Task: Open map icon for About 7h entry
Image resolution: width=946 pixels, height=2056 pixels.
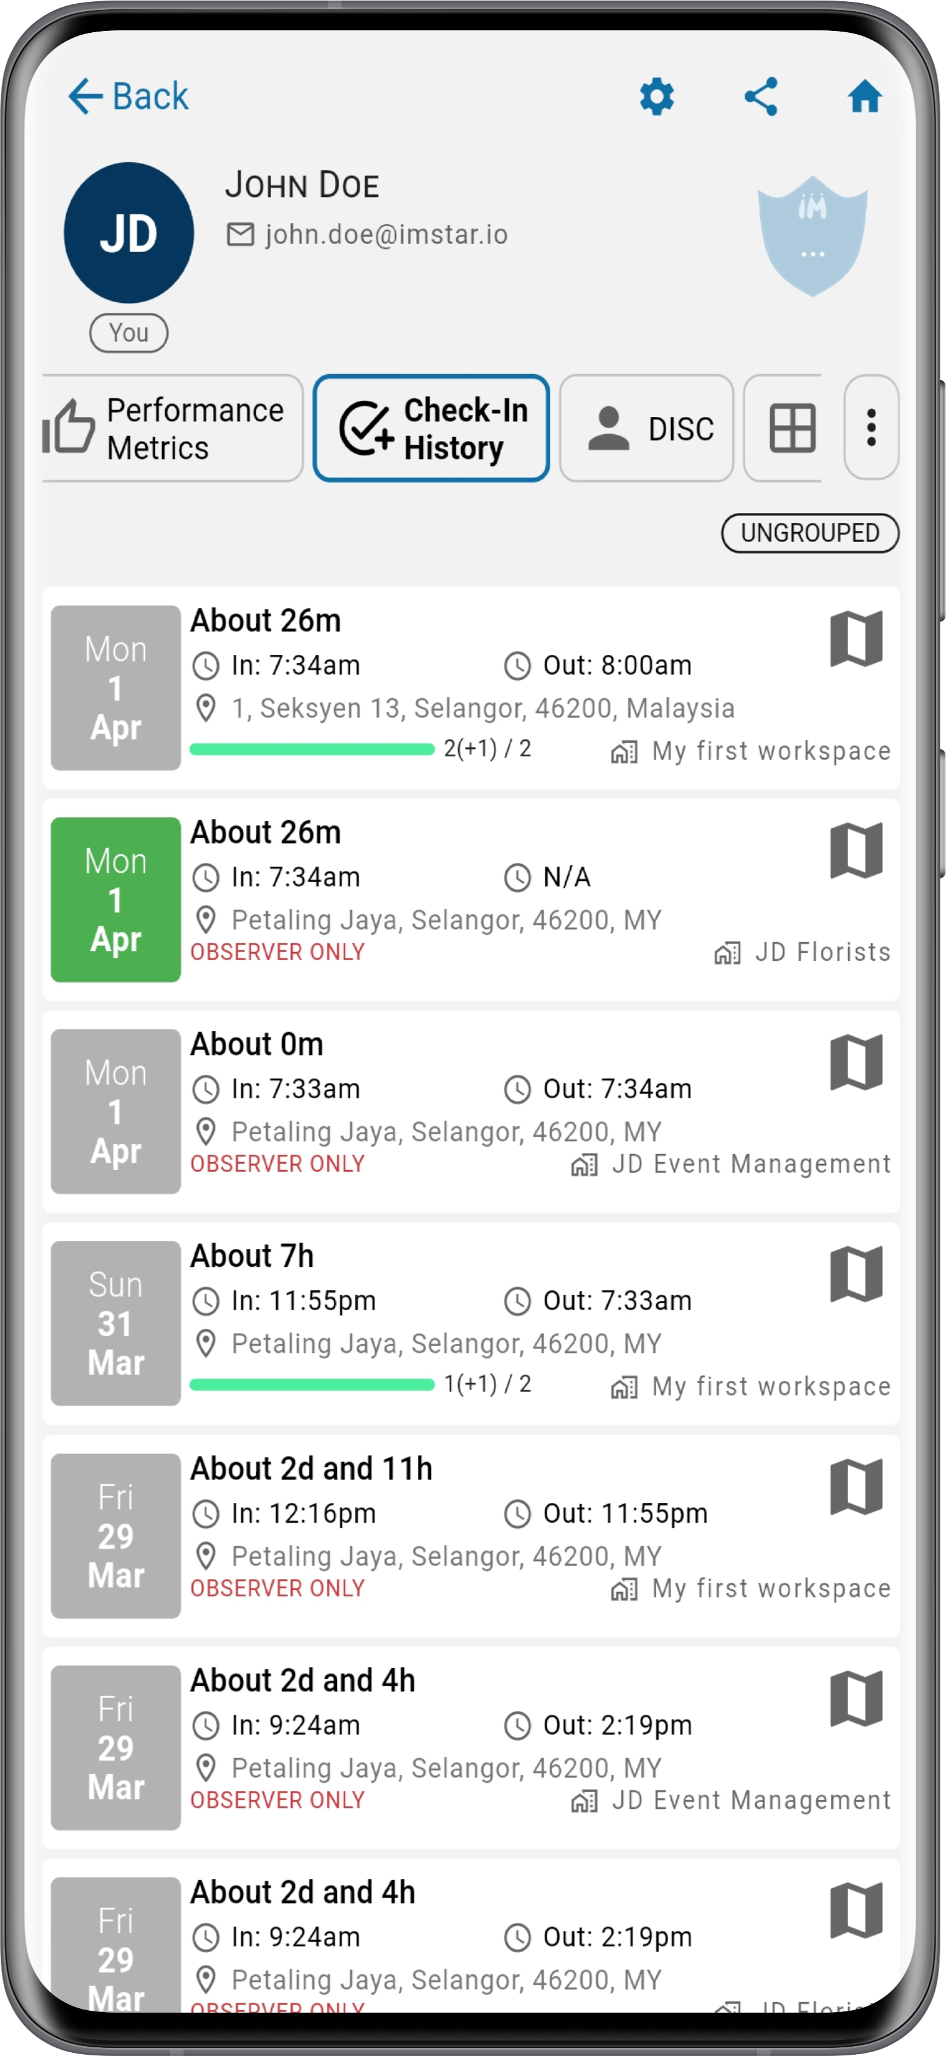Action: (x=856, y=1274)
